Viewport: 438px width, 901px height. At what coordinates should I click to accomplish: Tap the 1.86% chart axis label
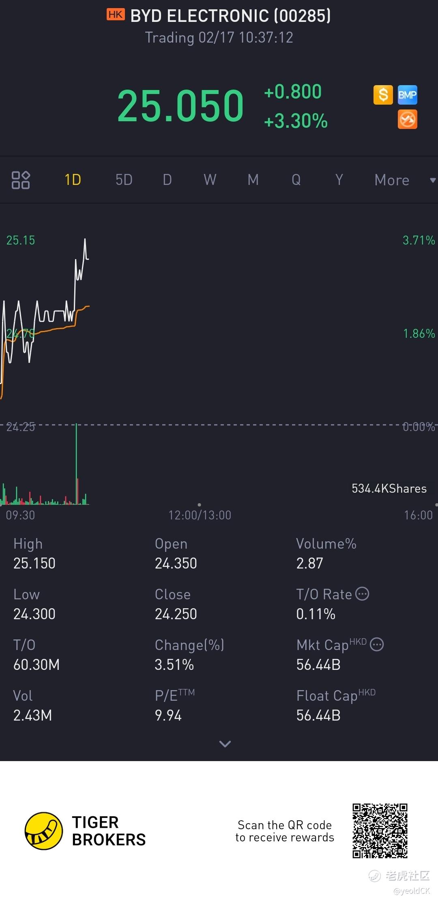[x=419, y=333]
